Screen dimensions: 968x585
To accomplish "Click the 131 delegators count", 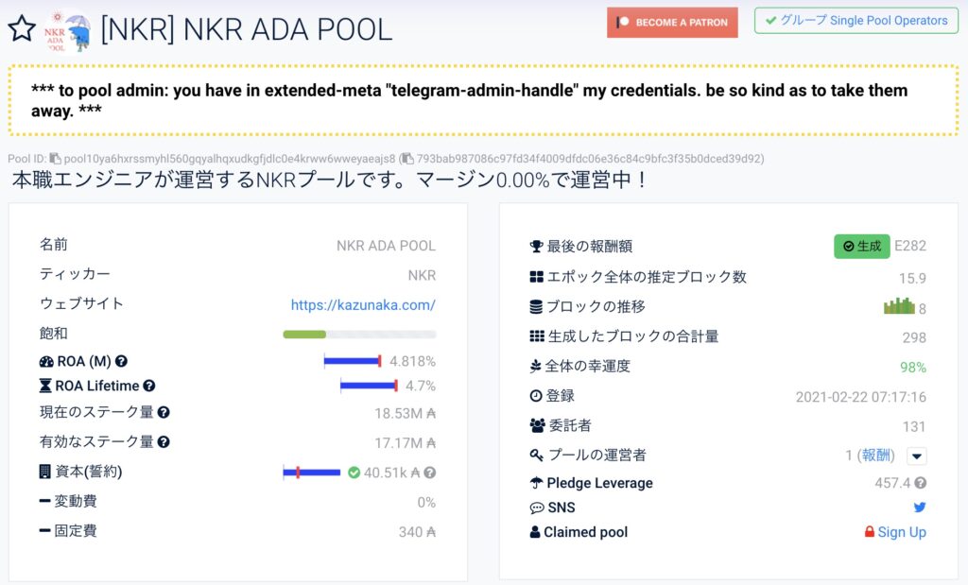I will (x=914, y=427).
